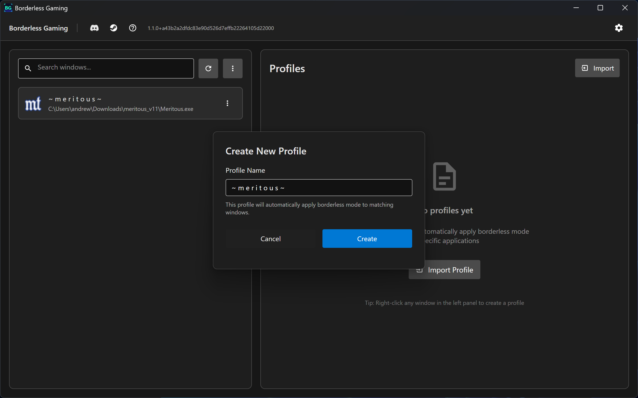Image resolution: width=638 pixels, height=398 pixels.
Task: Click the search magnifier icon
Action: pos(28,68)
